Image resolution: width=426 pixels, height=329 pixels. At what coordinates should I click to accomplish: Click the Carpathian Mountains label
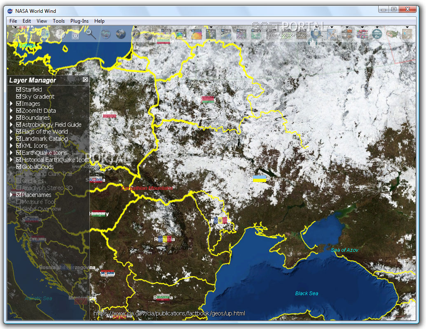click(x=147, y=188)
